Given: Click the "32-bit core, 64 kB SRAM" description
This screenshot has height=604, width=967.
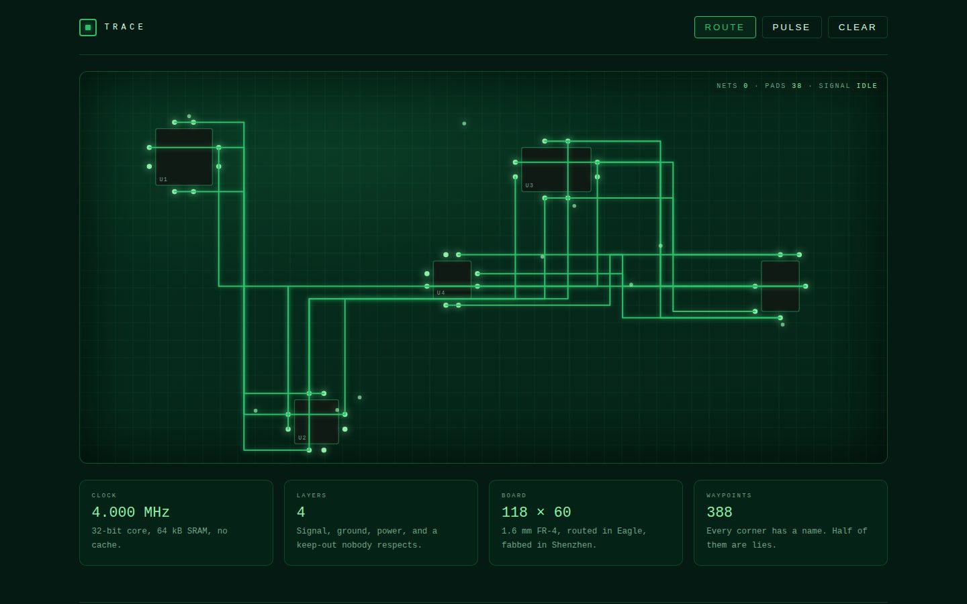Looking at the screenshot, I should coord(160,538).
